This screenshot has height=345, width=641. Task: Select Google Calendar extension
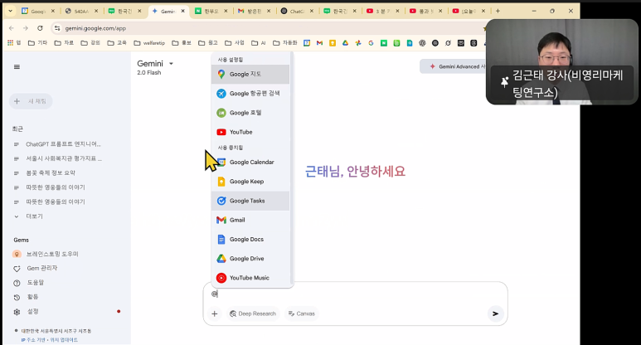pos(250,162)
